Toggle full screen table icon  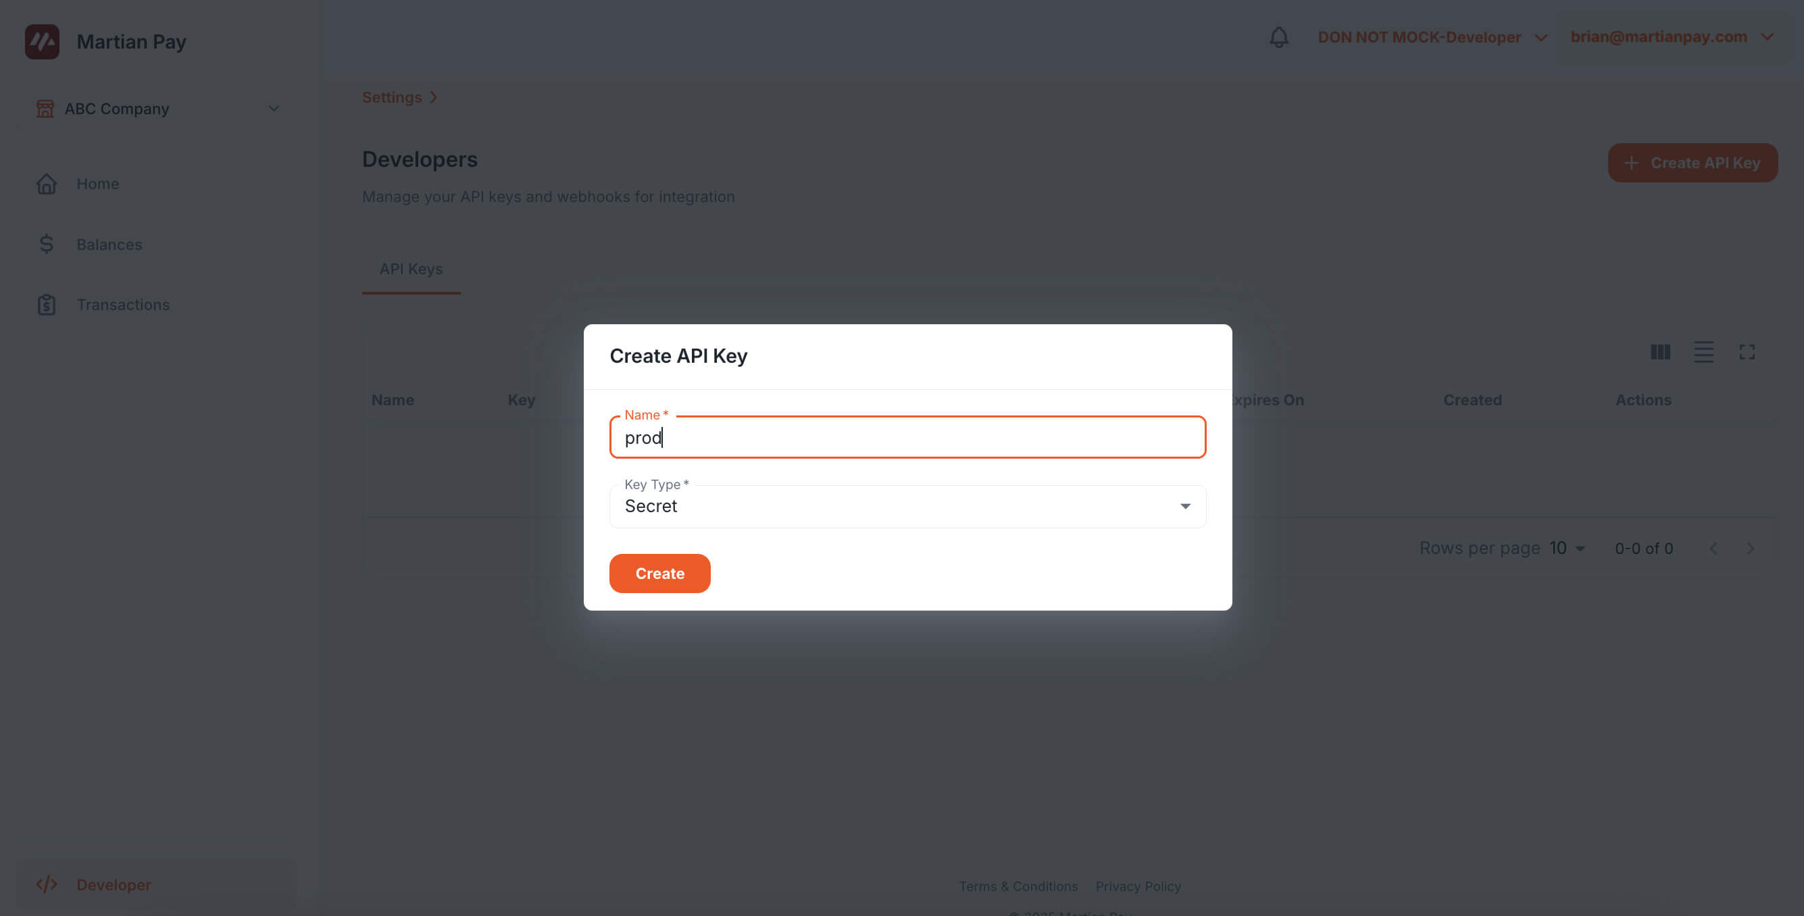[x=1747, y=351]
